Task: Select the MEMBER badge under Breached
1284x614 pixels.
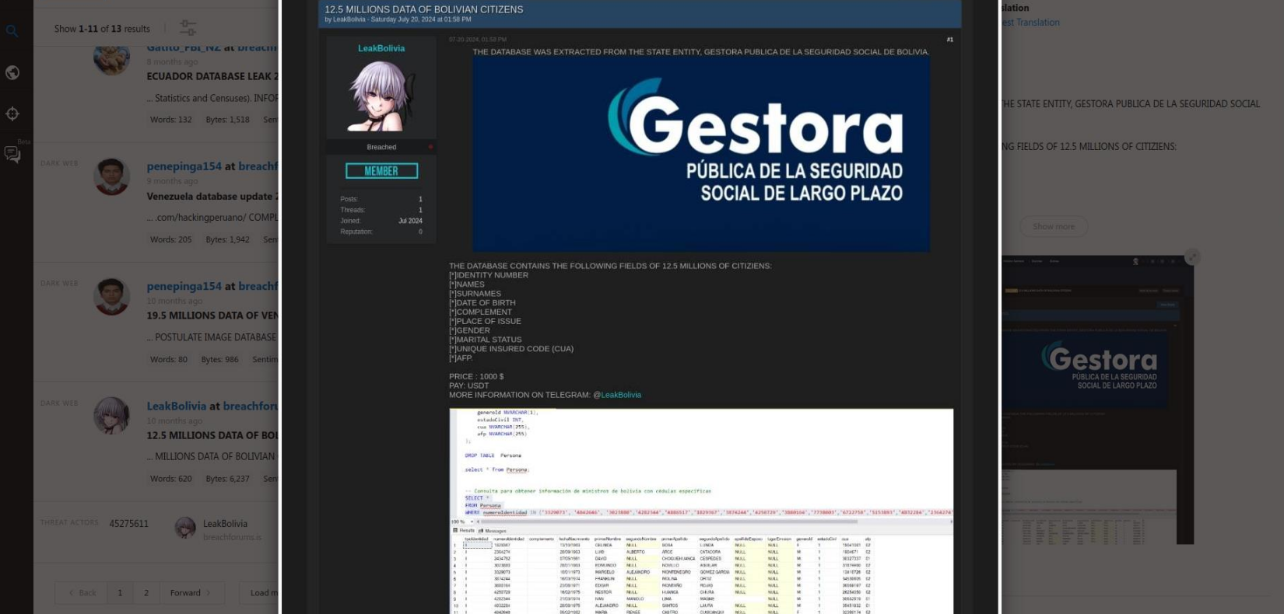Action: pos(381,171)
